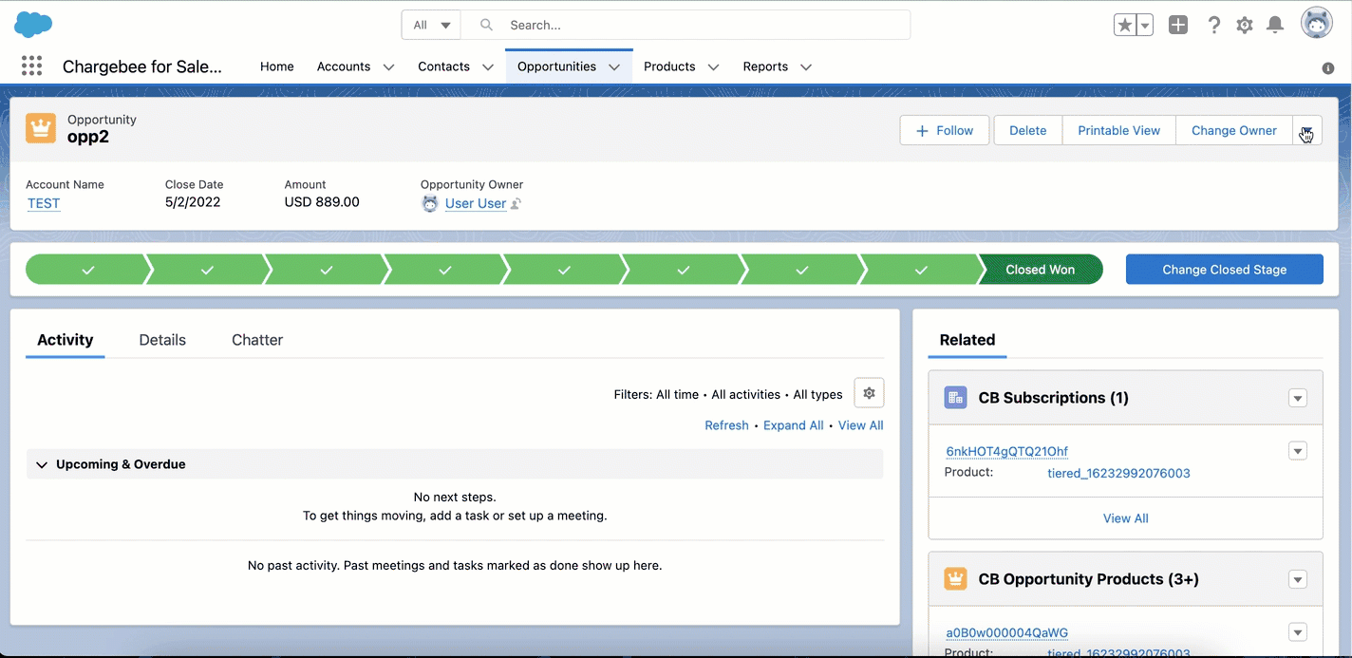
Task: Open the Help question mark icon
Action: [x=1213, y=26]
